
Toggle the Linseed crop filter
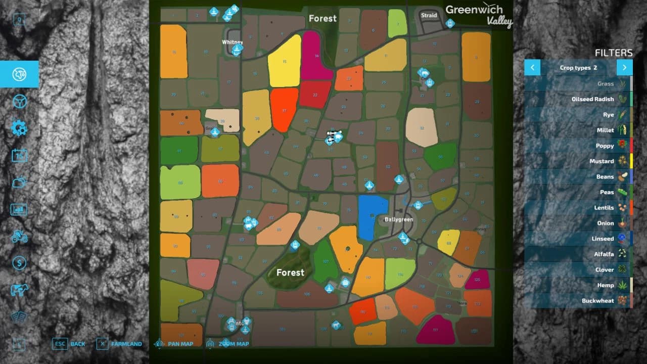(x=578, y=239)
